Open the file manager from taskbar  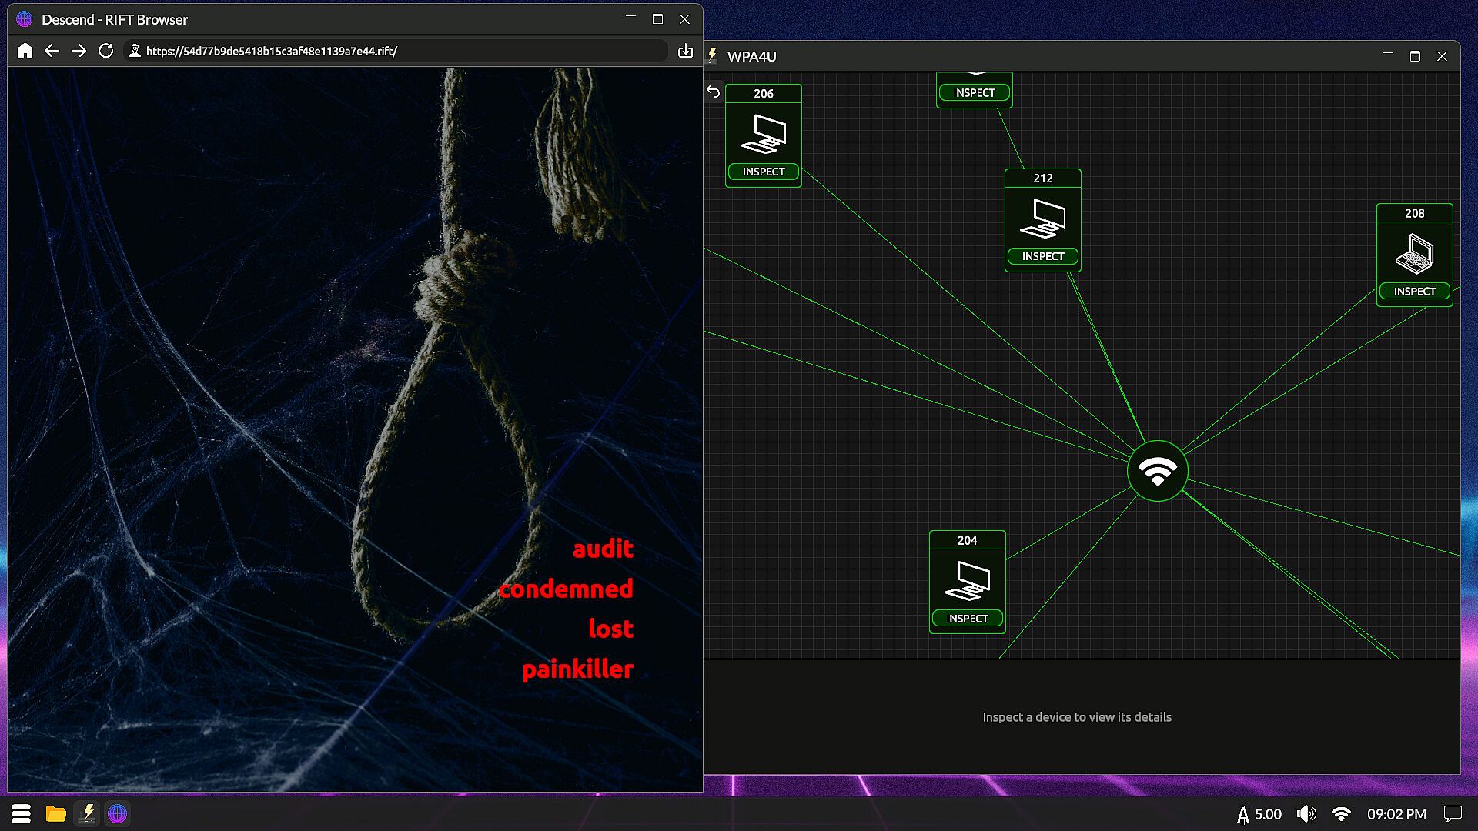[55, 813]
